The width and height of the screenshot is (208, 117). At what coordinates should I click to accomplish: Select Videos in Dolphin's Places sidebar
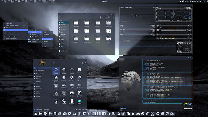tap(64, 40)
